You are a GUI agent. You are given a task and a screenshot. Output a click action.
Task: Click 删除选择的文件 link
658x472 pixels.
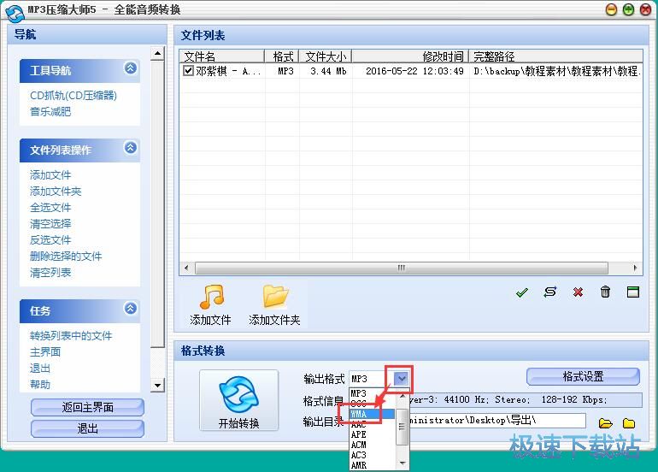point(66,257)
